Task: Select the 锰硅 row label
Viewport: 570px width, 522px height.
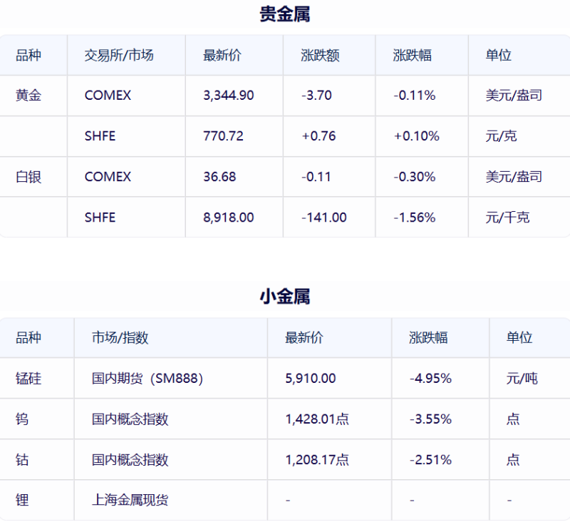Action: coord(28,379)
